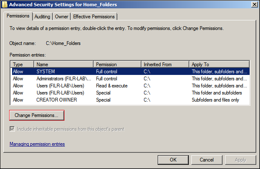Select the CREATOR OWNER entry
This screenshot has height=169, width=260.
[57, 100]
